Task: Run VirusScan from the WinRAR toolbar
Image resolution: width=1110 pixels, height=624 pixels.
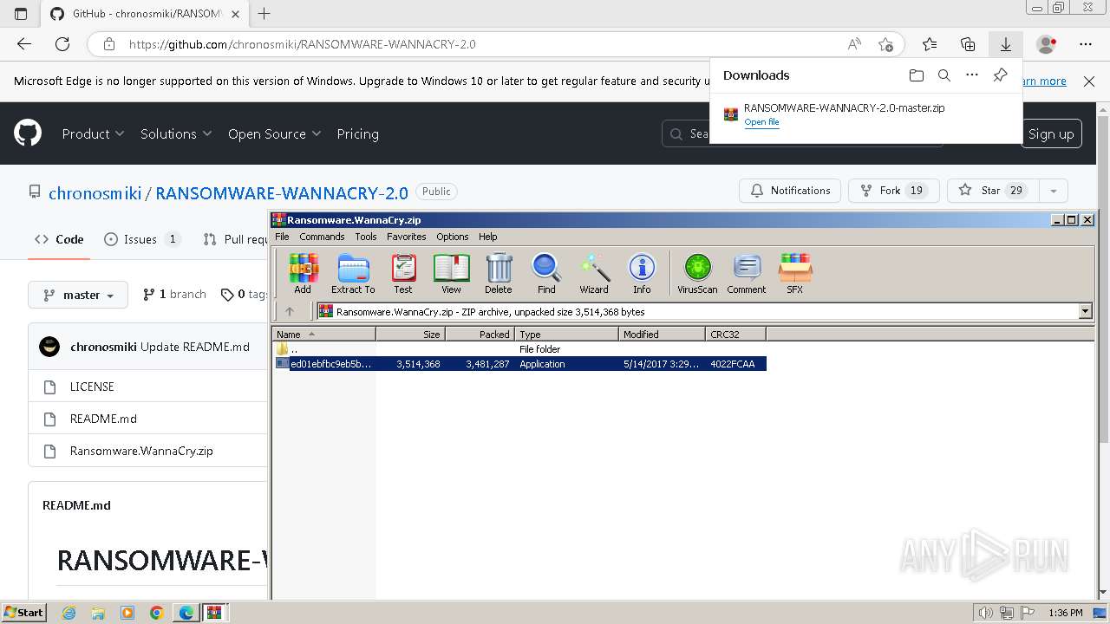Action: [697, 273]
